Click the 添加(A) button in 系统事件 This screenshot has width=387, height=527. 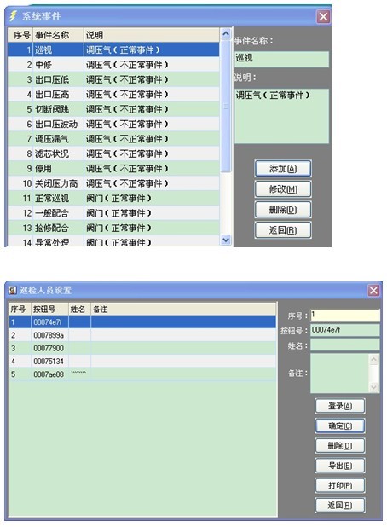click(x=282, y=169)
